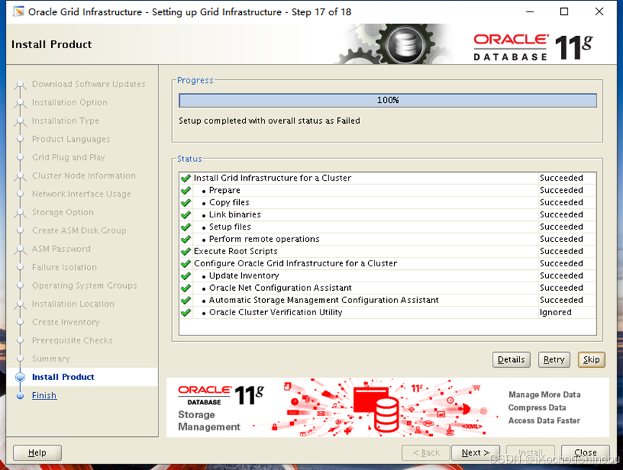
Task: Click the status icon beside Oracle Cluster Verification Utility
Action: (185, 312)
